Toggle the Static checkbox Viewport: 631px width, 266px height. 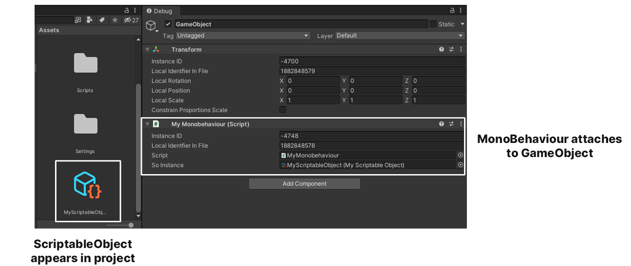point(433,24)
